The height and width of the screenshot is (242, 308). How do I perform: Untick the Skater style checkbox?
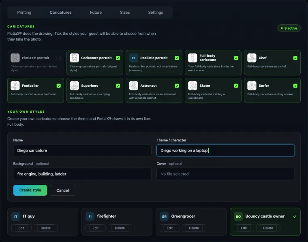pos(236,86)
